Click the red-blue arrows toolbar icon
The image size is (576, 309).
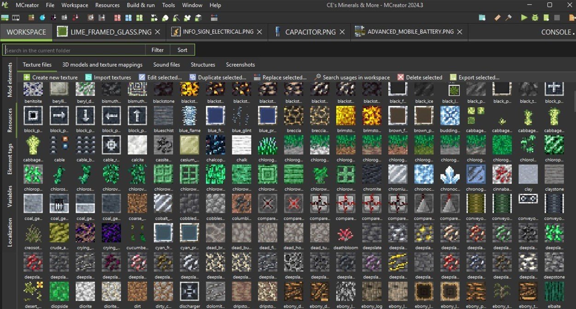point(214,18)
